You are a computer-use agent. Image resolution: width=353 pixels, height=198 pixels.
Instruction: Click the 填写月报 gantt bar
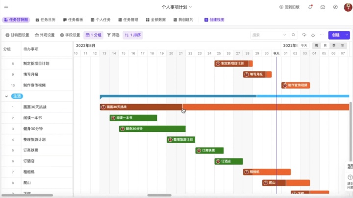click(x=257, y=74)
